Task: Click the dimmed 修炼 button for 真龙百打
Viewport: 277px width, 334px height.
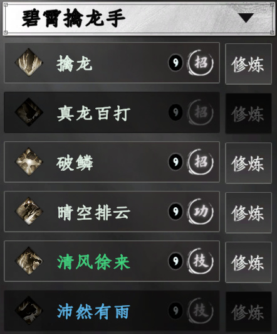Action: (x=248, y=114)
